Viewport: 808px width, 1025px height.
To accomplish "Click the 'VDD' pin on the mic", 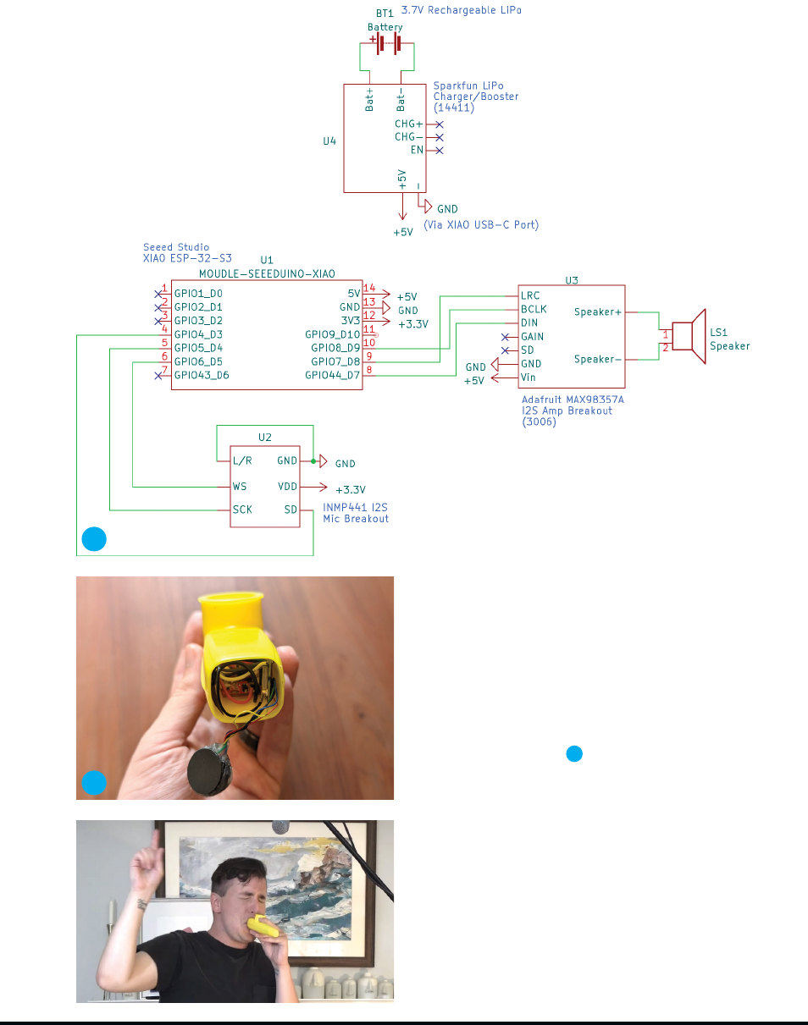I will [287, 487].
